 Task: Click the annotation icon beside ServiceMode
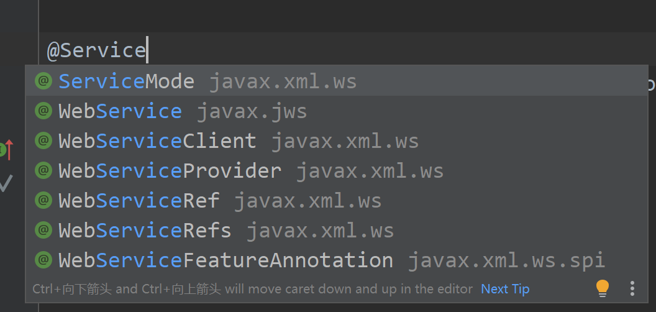pyautogui.click(x=43, y=81)
